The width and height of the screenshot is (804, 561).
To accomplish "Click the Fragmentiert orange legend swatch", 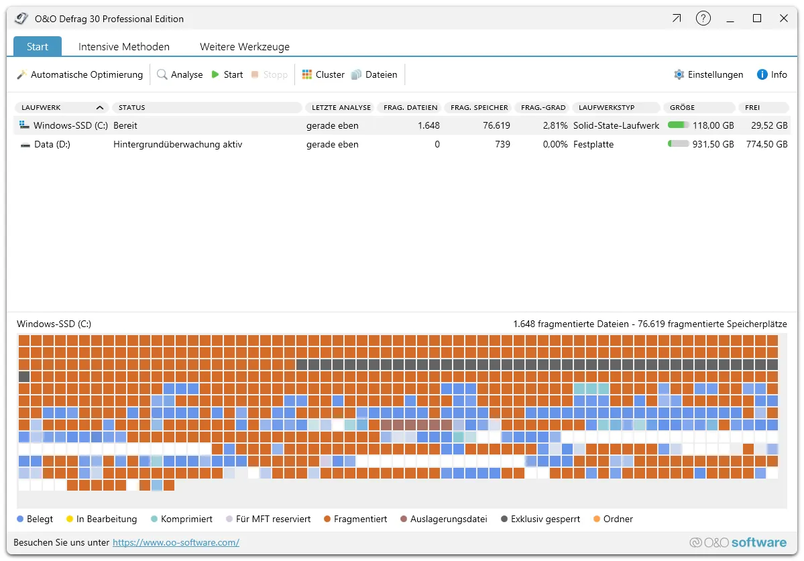I will (327, 519).
